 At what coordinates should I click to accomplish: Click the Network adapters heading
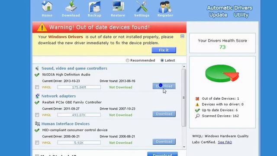point(59,96)
